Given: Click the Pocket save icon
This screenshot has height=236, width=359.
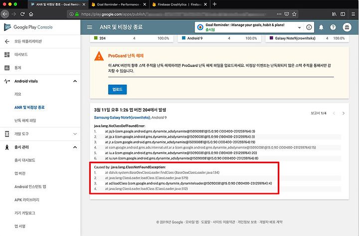Looking at the screenshot, I should click(286, 14).
